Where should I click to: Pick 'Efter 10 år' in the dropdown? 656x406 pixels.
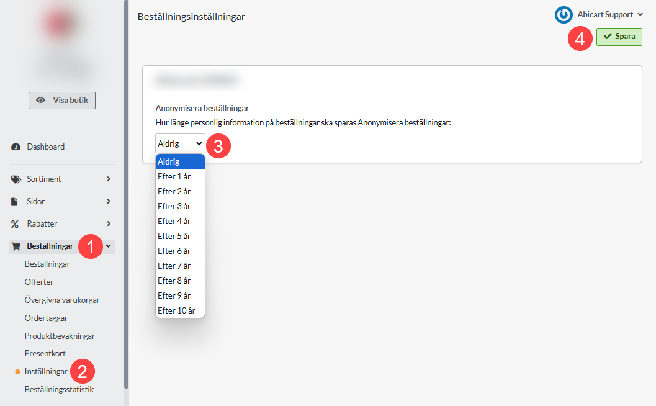[x=176, y=310]
